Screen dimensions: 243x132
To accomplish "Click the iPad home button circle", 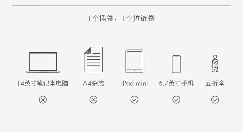I will pyautogui.click(x=134, y=71).
